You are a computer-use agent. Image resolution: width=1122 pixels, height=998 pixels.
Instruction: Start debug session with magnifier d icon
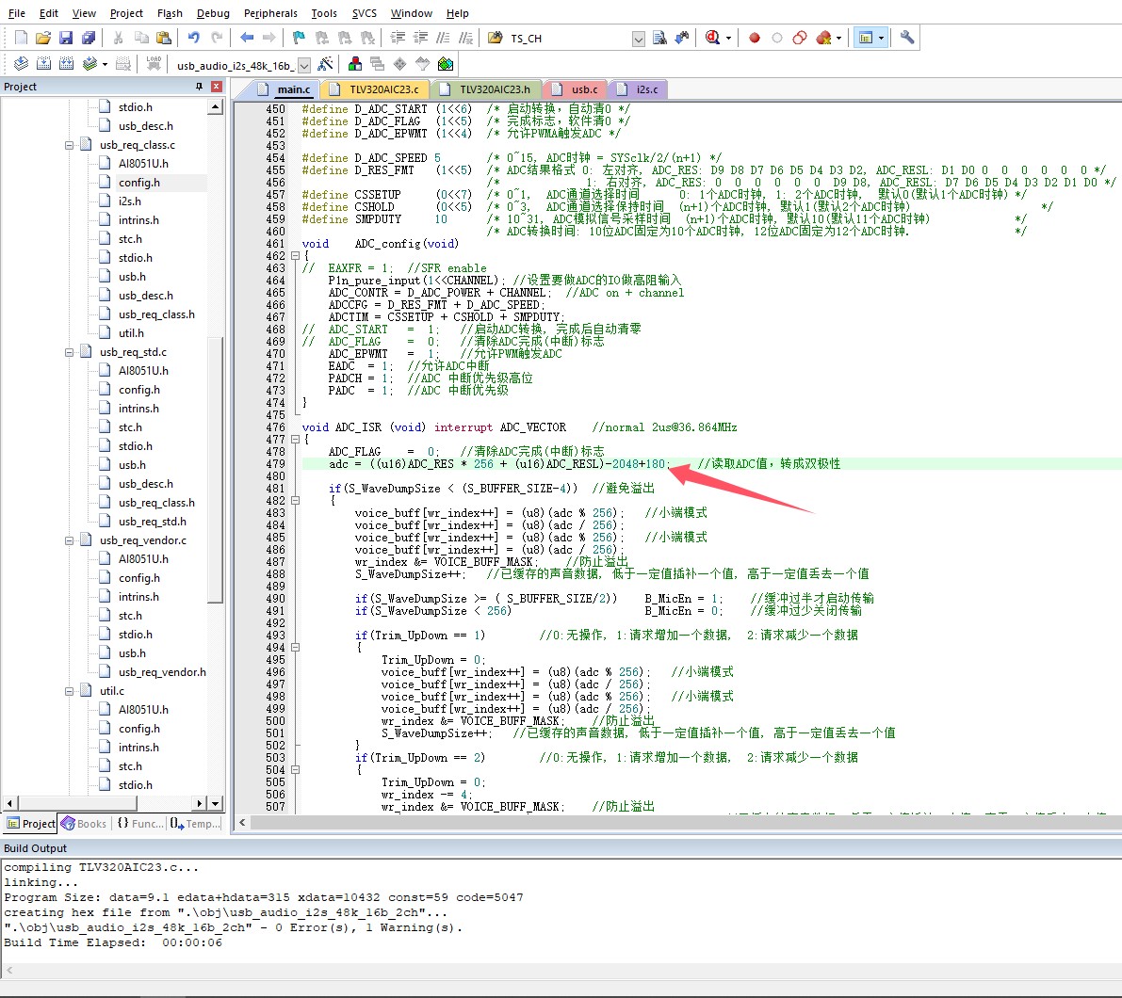tap(712, 38)
